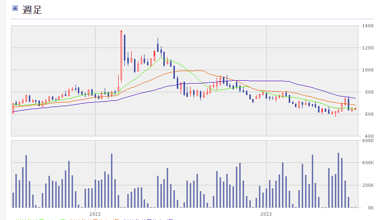Click the 600 price axis label

click(368, 114)
